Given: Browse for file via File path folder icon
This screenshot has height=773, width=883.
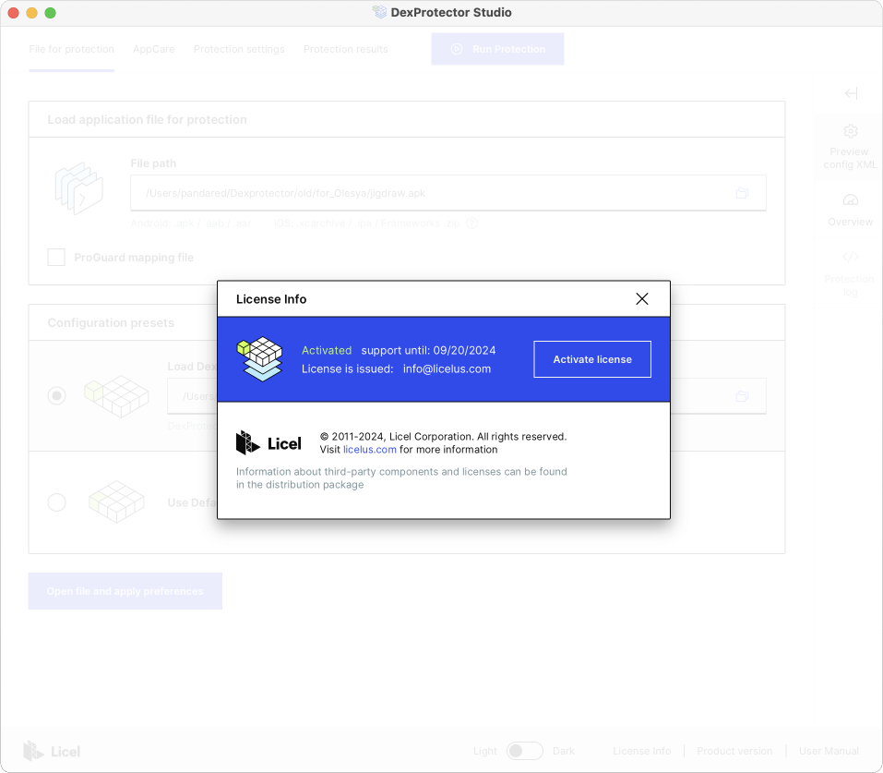Looking at the screenshot, I should coord(742,193).
